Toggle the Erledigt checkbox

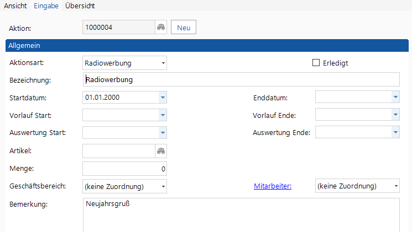coord(317,63)
